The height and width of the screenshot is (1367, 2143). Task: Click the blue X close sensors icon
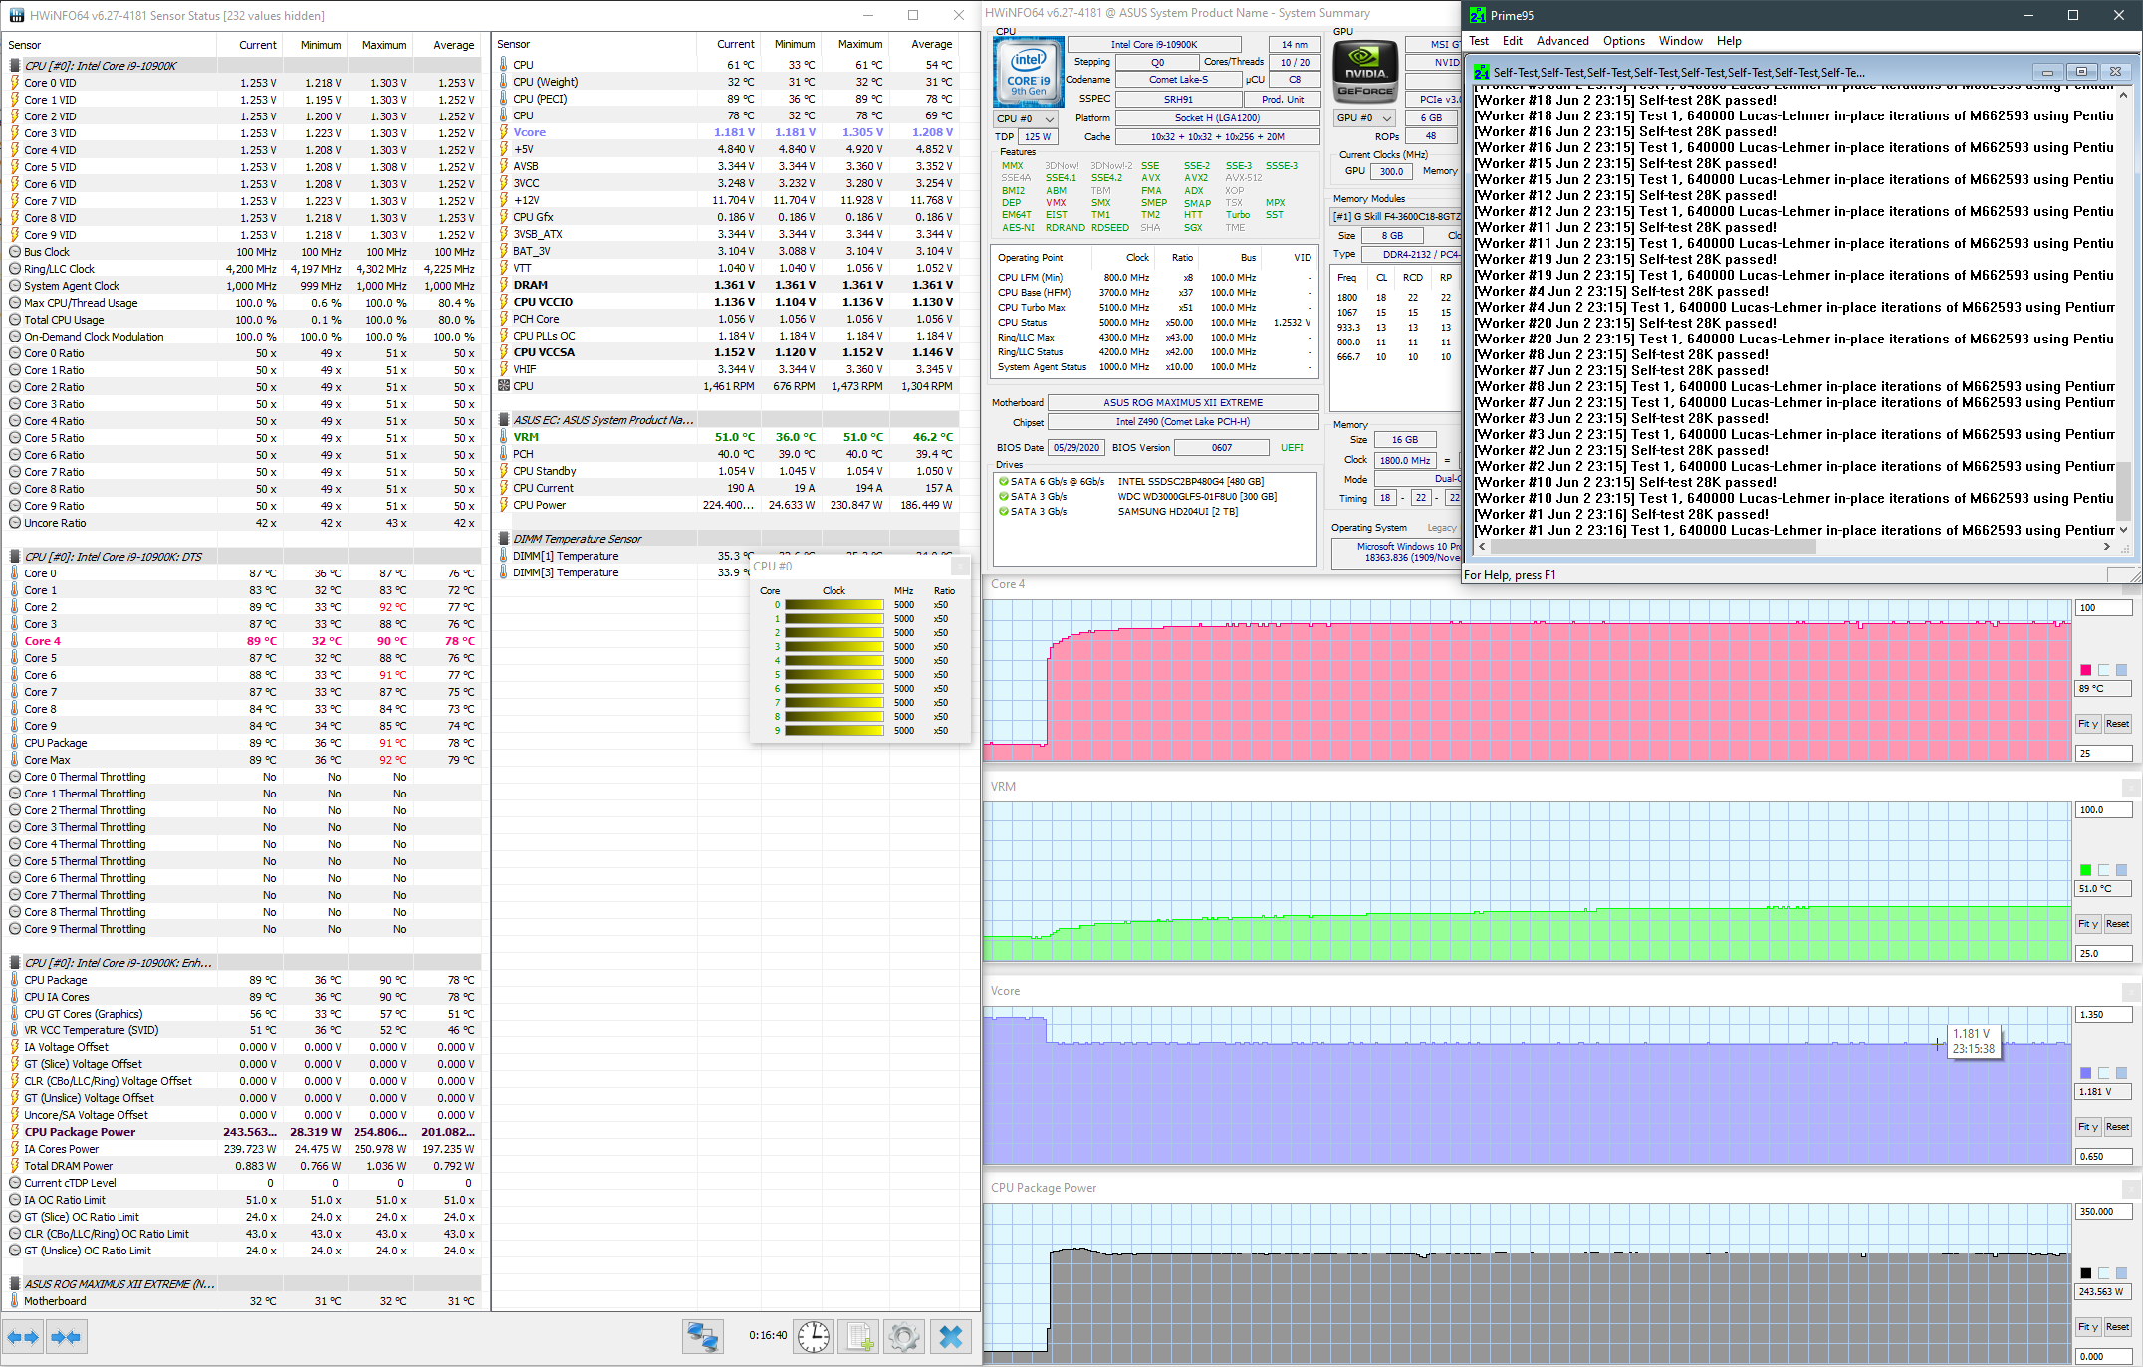[951, 1336]
